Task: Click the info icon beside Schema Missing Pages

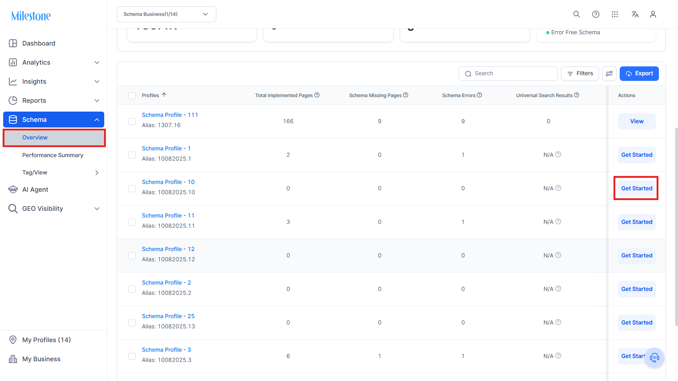Action: 406,95
